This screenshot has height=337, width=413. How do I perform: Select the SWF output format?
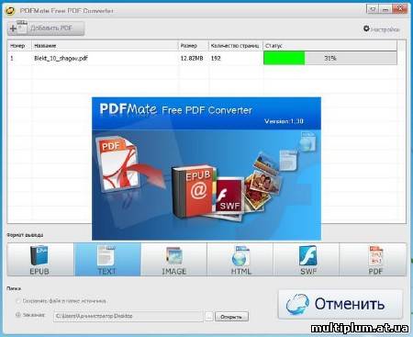[307, 260]
